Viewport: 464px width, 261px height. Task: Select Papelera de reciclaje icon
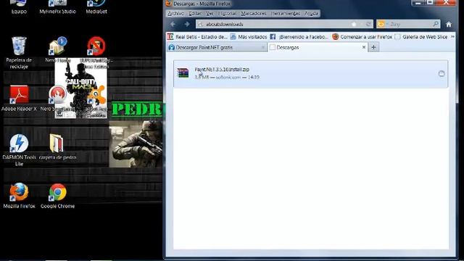click(19, 53)
